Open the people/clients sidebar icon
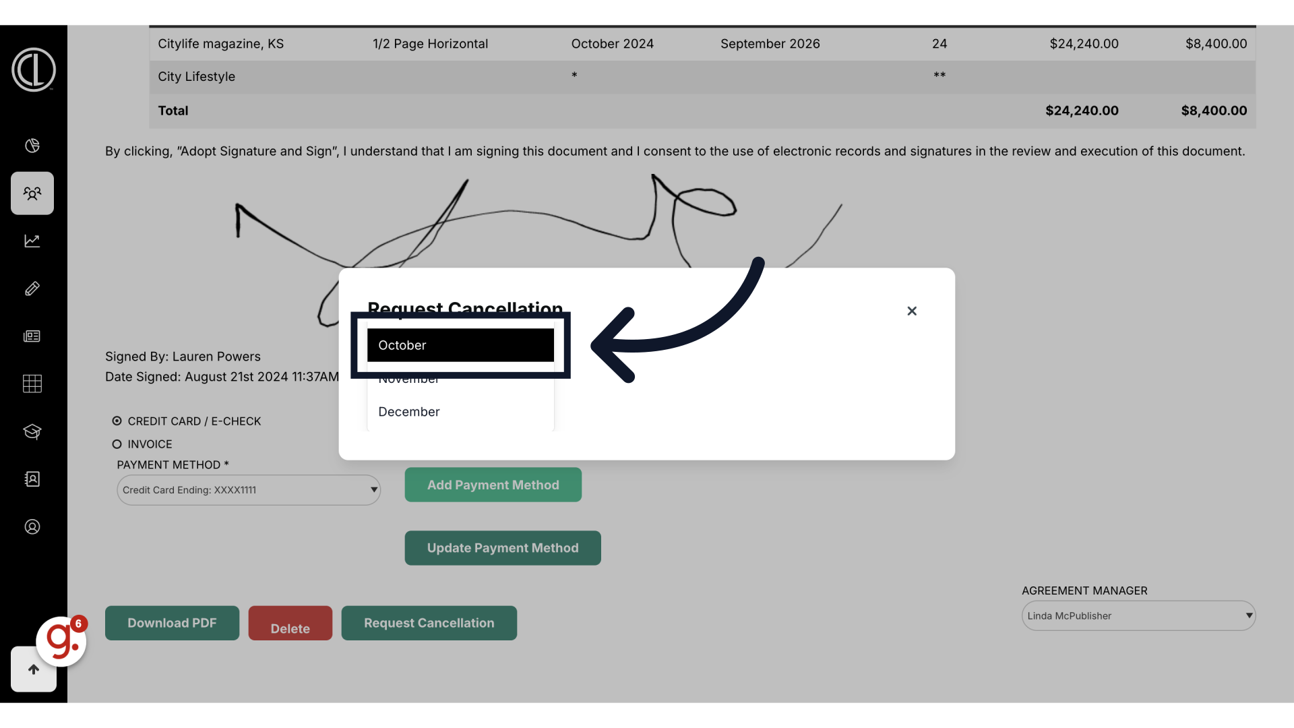 [32, 193]
